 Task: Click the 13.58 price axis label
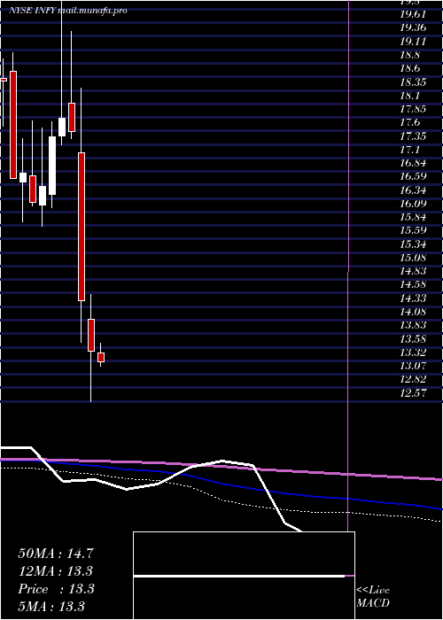(x=413, y=339)
